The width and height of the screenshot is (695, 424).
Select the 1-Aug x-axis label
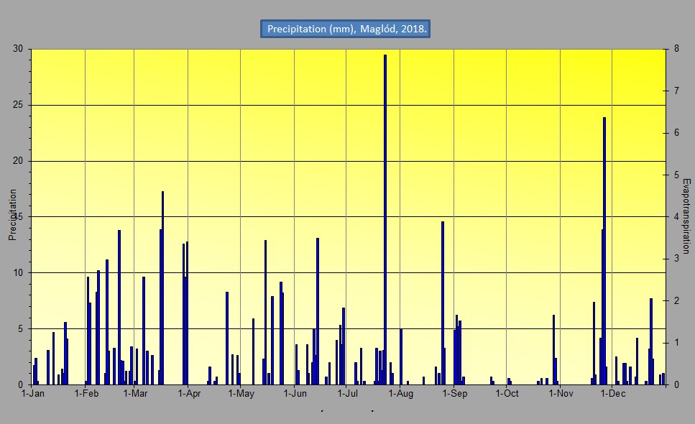[x=400, y=394]
